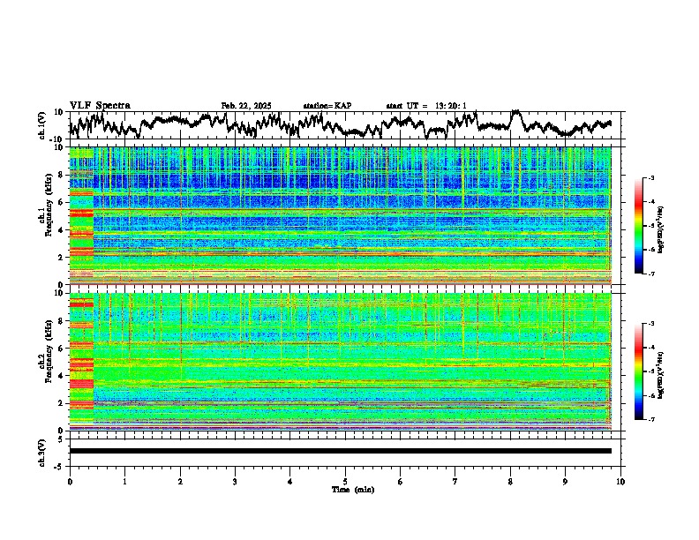Click the "start UT = 13:20:1" label
This screenshot has height=540, width=699.
pos(426,106)
